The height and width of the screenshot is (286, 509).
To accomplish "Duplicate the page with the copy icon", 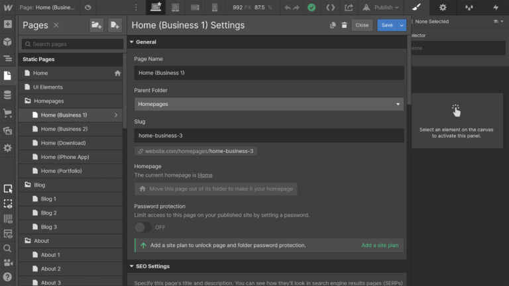I will pyautogui.click(x=333, y=25).
